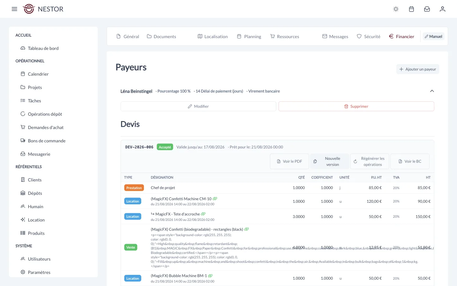Create a Nouvelle version of the quote
The height and width of the screenshot is (286, 457).
(329, 161)
